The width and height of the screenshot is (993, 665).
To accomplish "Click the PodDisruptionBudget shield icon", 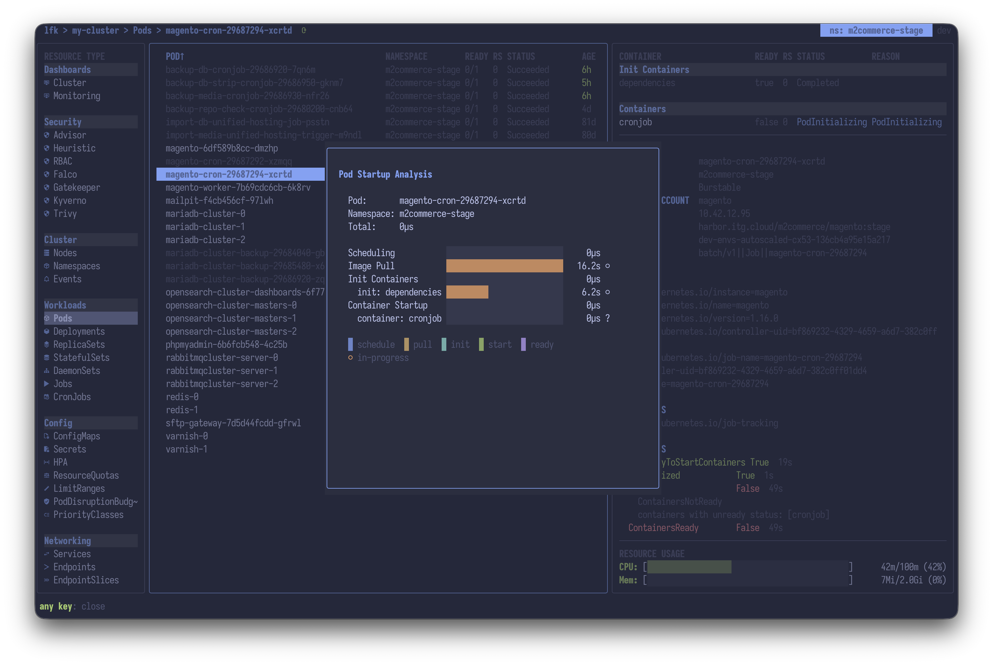I will click(47, 502).
